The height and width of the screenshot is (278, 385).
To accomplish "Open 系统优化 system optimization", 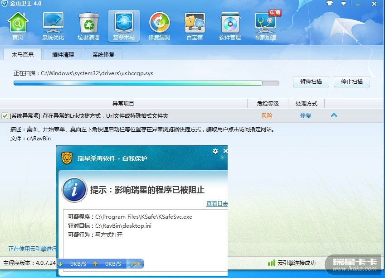I will 53,26.
